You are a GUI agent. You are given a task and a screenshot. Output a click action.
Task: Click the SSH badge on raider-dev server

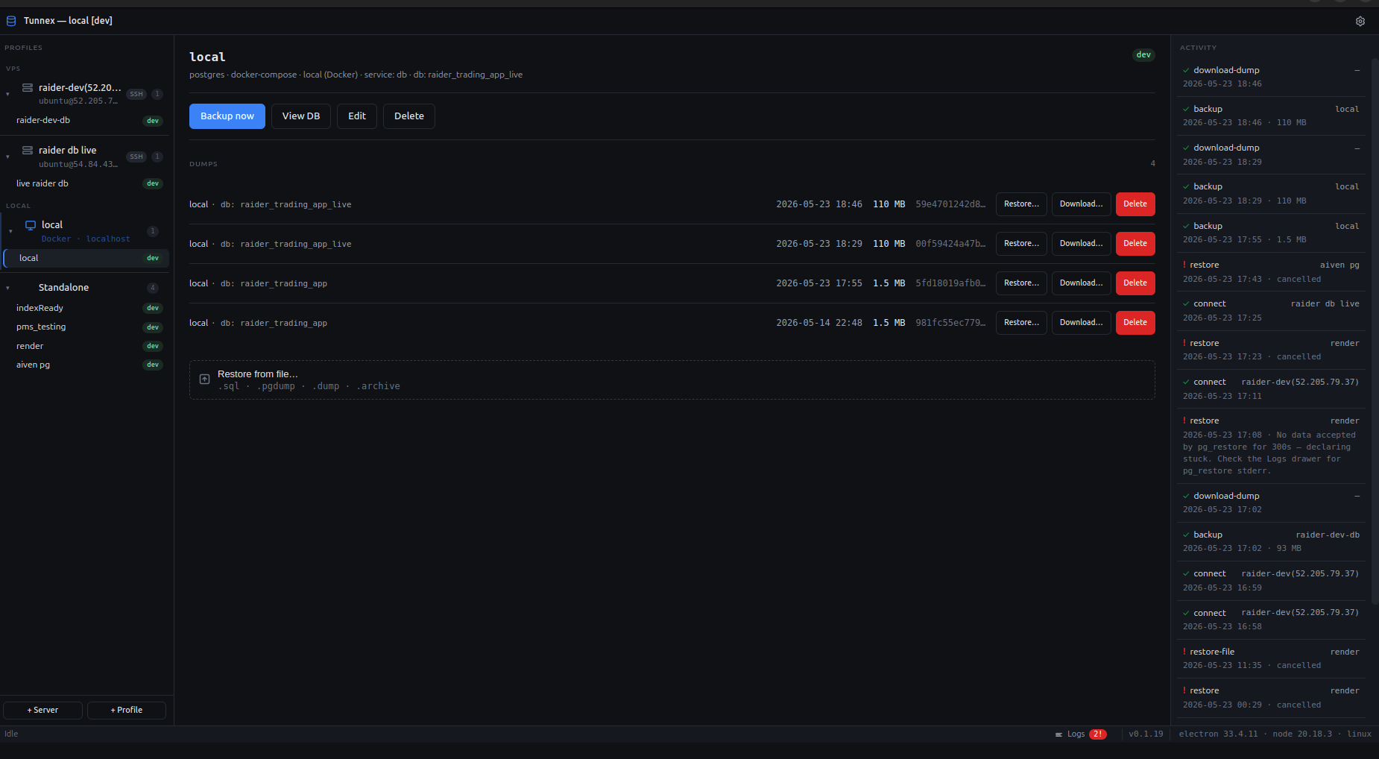[136, 95]
